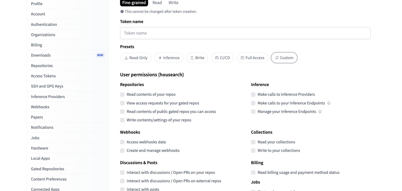Enable Read contents of your repos
The width and height of the screenshot is (402, 191).
122,95
